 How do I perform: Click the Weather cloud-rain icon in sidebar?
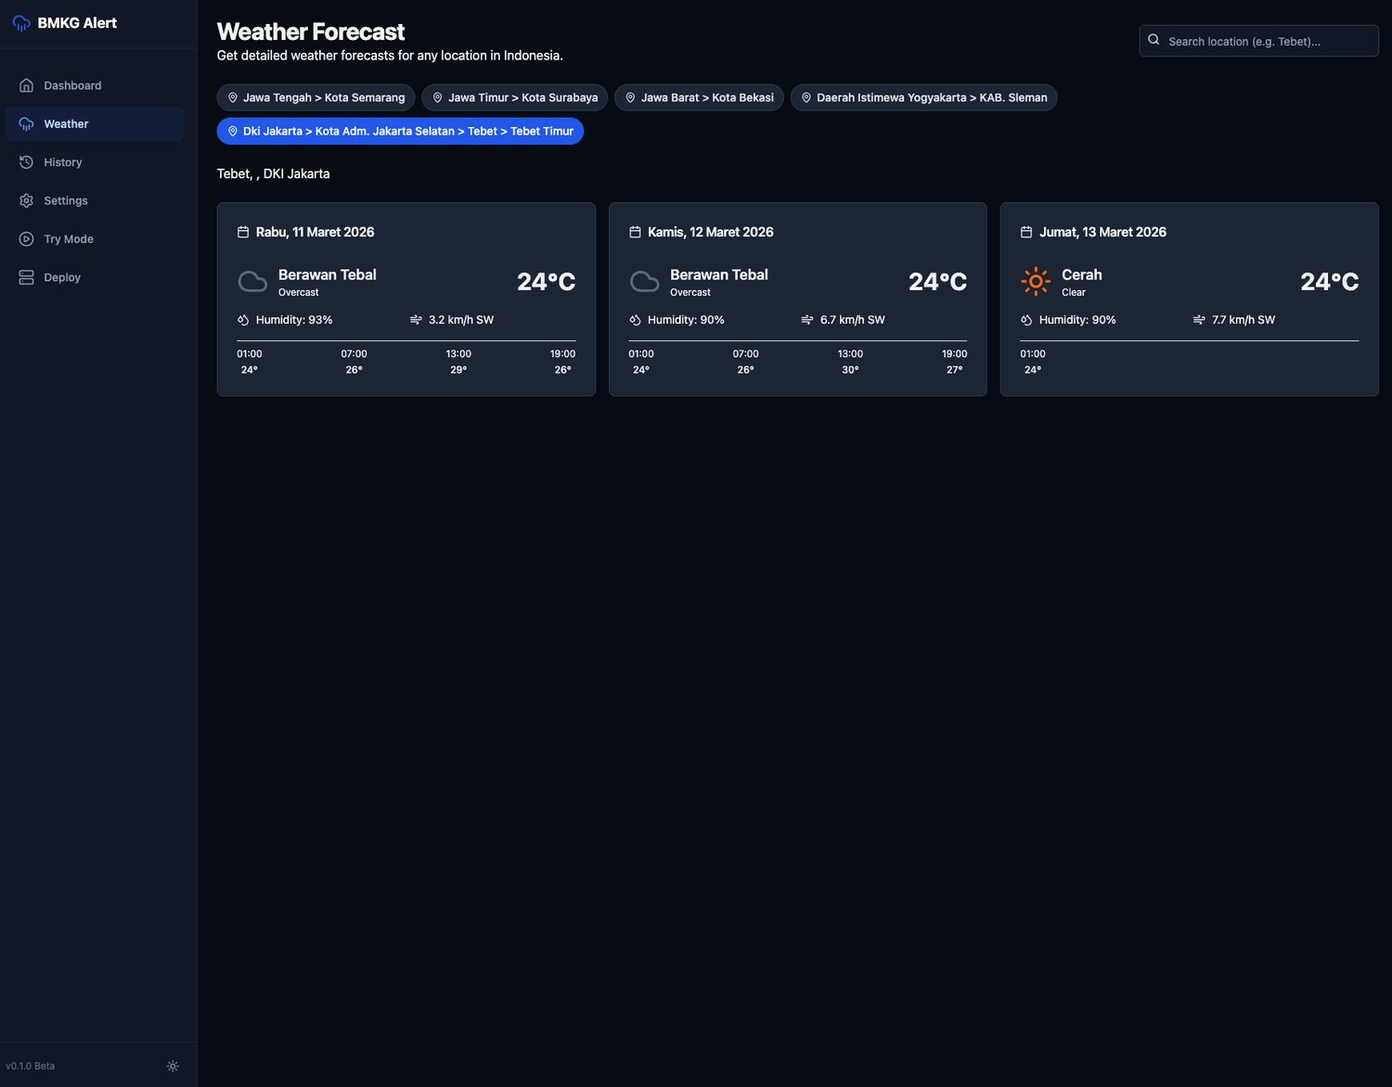coord(26,124)
